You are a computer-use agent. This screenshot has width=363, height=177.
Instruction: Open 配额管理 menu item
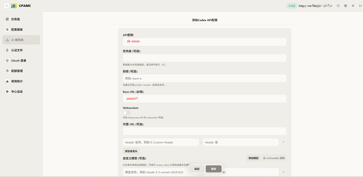click(21, 71)
